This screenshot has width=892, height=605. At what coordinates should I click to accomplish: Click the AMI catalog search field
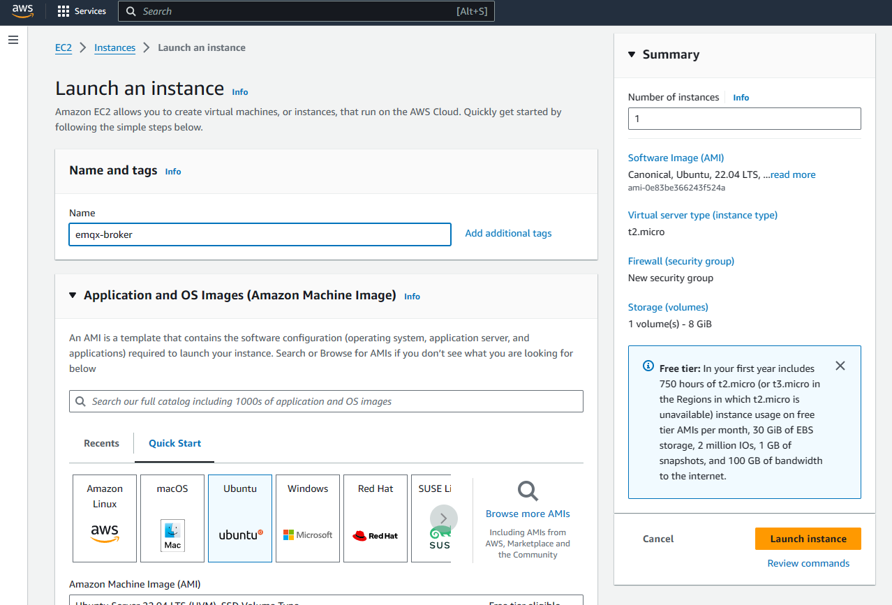[x=326, y=401]
